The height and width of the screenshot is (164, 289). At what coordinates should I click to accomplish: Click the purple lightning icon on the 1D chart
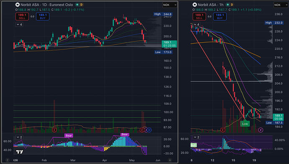point(146,130)
